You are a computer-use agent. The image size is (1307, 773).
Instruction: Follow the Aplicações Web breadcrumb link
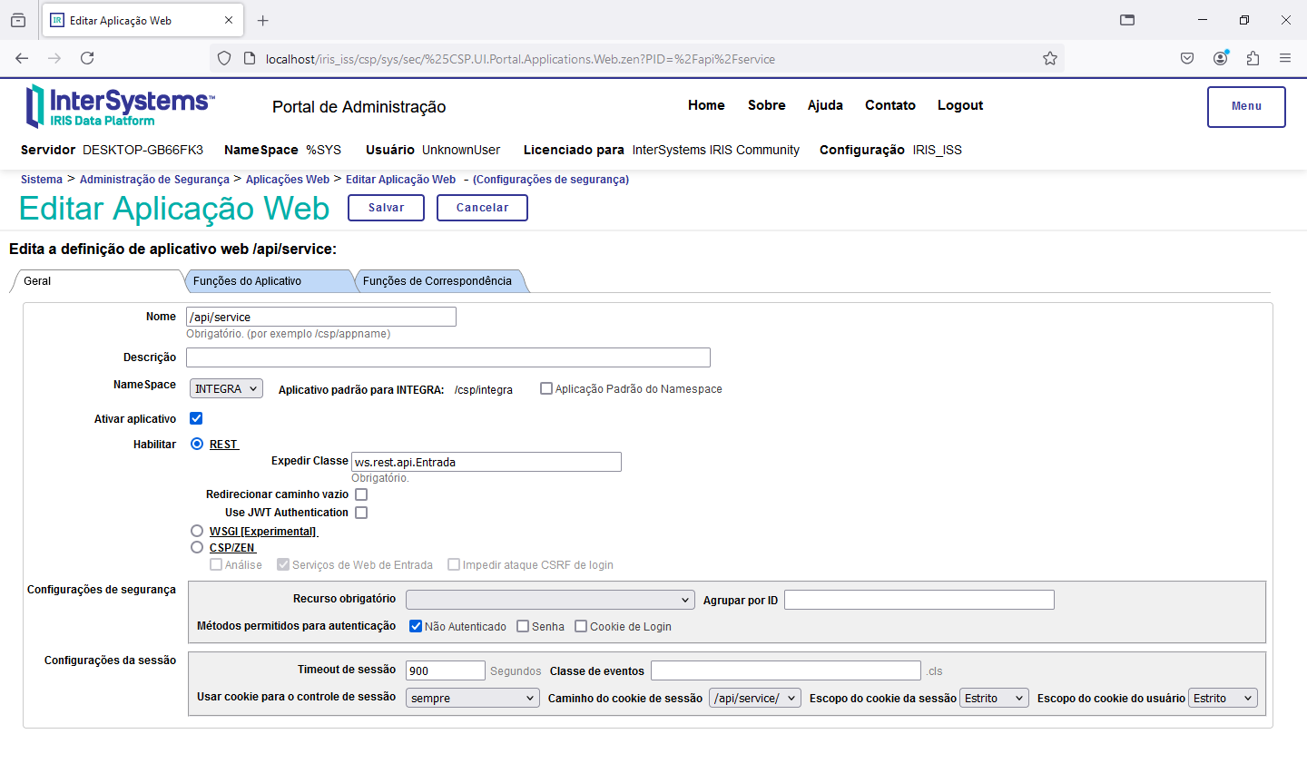point(287,180)
